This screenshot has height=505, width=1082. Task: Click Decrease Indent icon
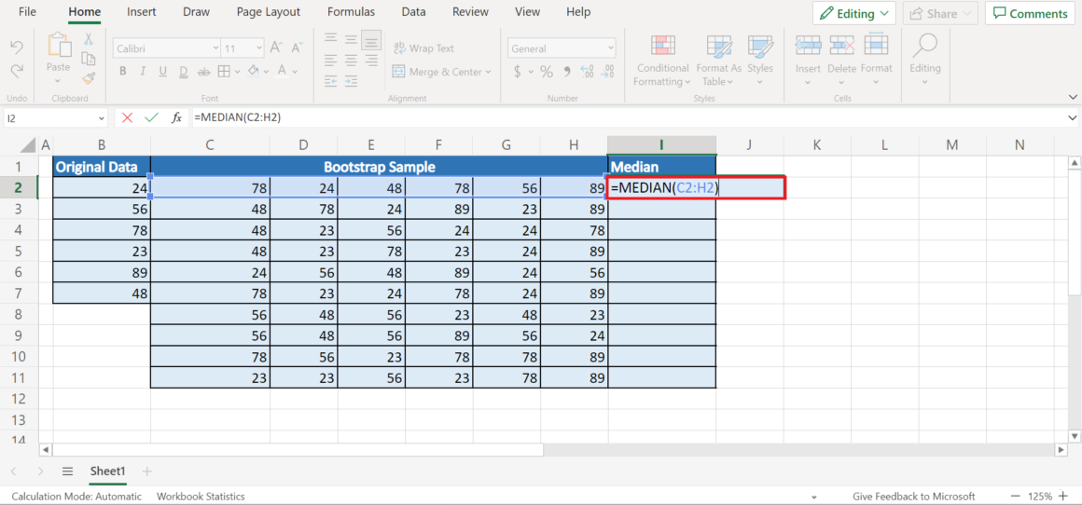(x=332, y=81)
